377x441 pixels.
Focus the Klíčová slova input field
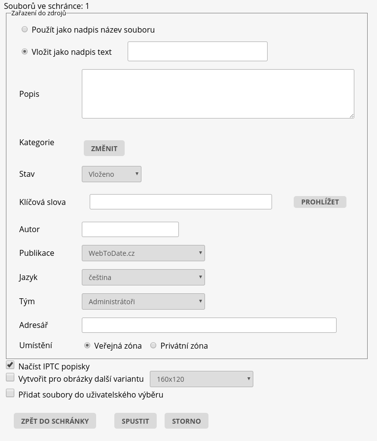(180, 201)
